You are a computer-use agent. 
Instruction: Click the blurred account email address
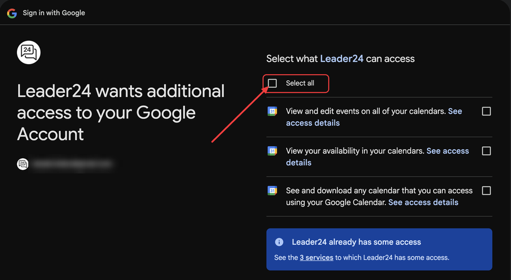72,164
